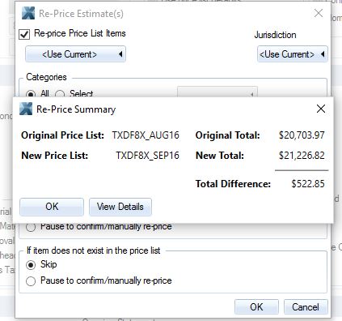Click the Xactimate logo in Re-Price Summary title
342x321 pixels.
(26, 109)
